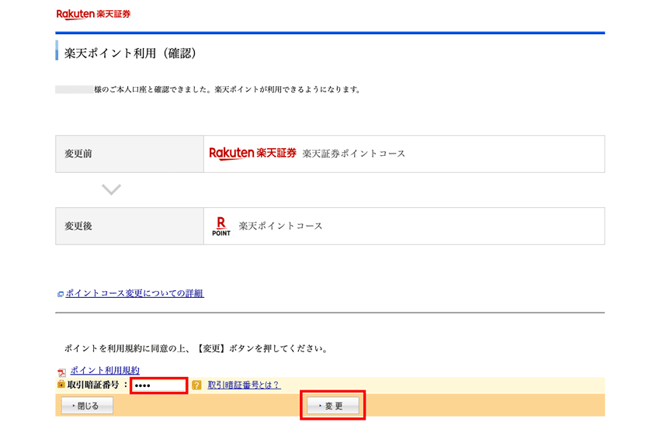Open the ポイント利用規約 link
The image size is (660, 422).
pyautogui.click(x=105, y=370)
